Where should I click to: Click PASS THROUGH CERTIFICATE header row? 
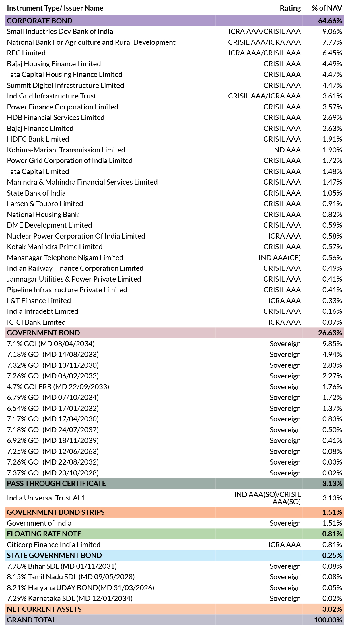click(174, 483)
